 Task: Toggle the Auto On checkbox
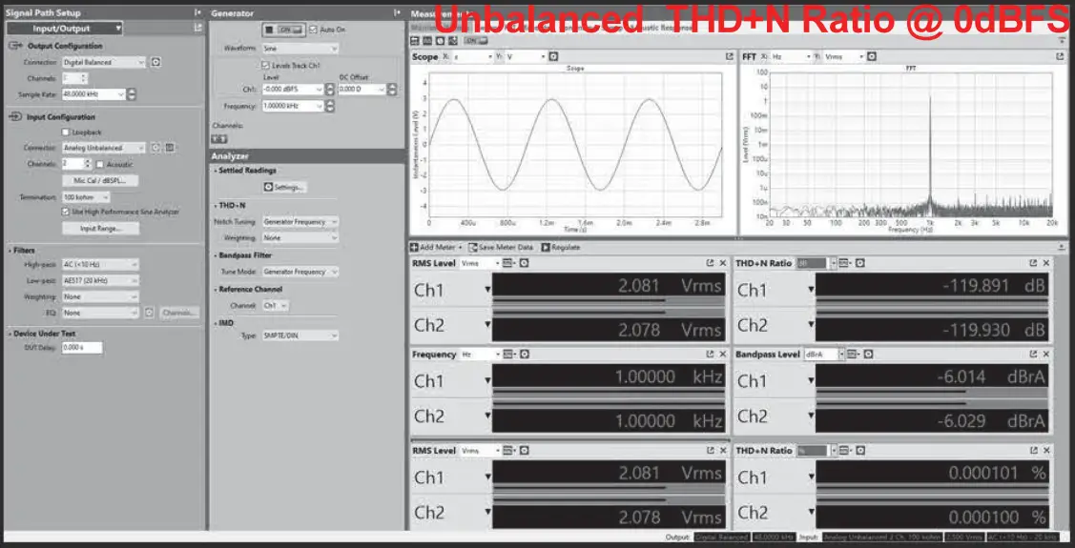(x=314, y=30)
